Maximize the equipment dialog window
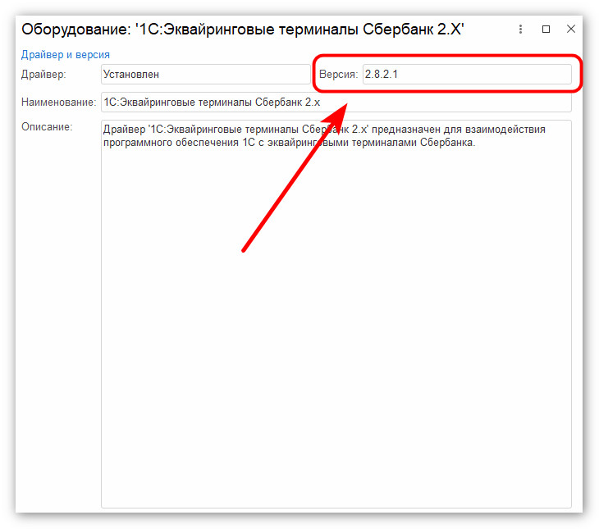Image resolution: width=599 pixels, height=529 pixels. 546,29
